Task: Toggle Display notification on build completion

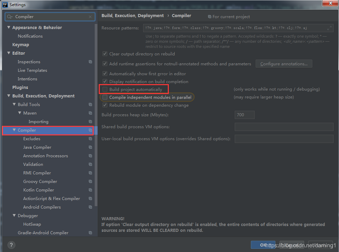Action: [x=105, y=81]
